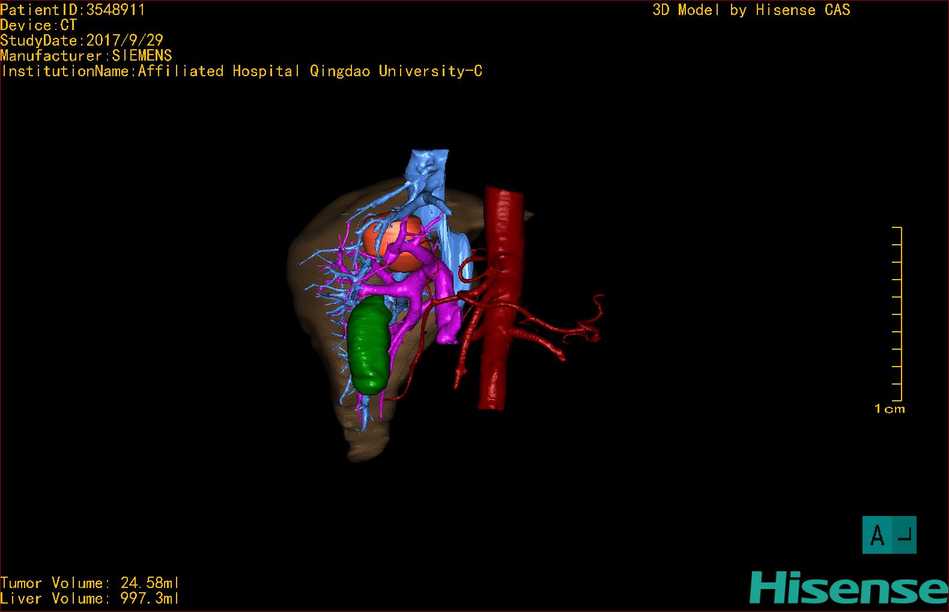Click the 'PatientID:3548911' text

tap(73, 10)
